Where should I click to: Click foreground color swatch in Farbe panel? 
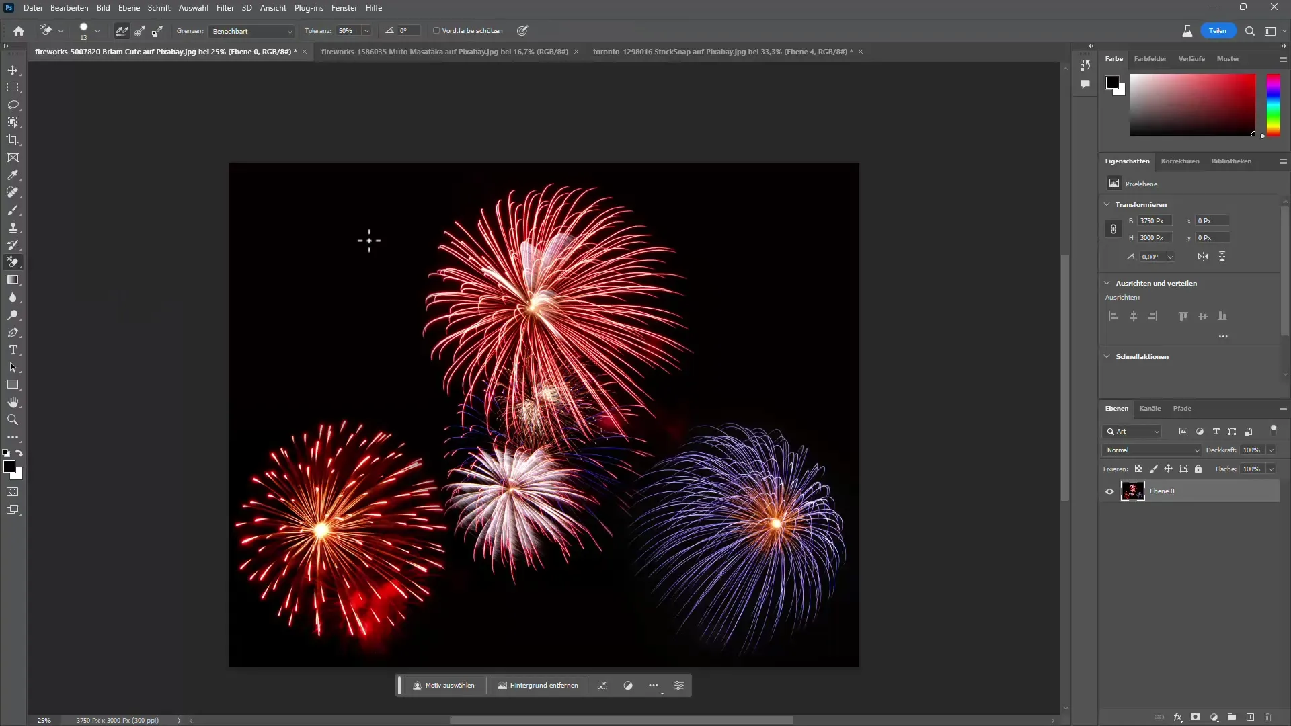1112,83
